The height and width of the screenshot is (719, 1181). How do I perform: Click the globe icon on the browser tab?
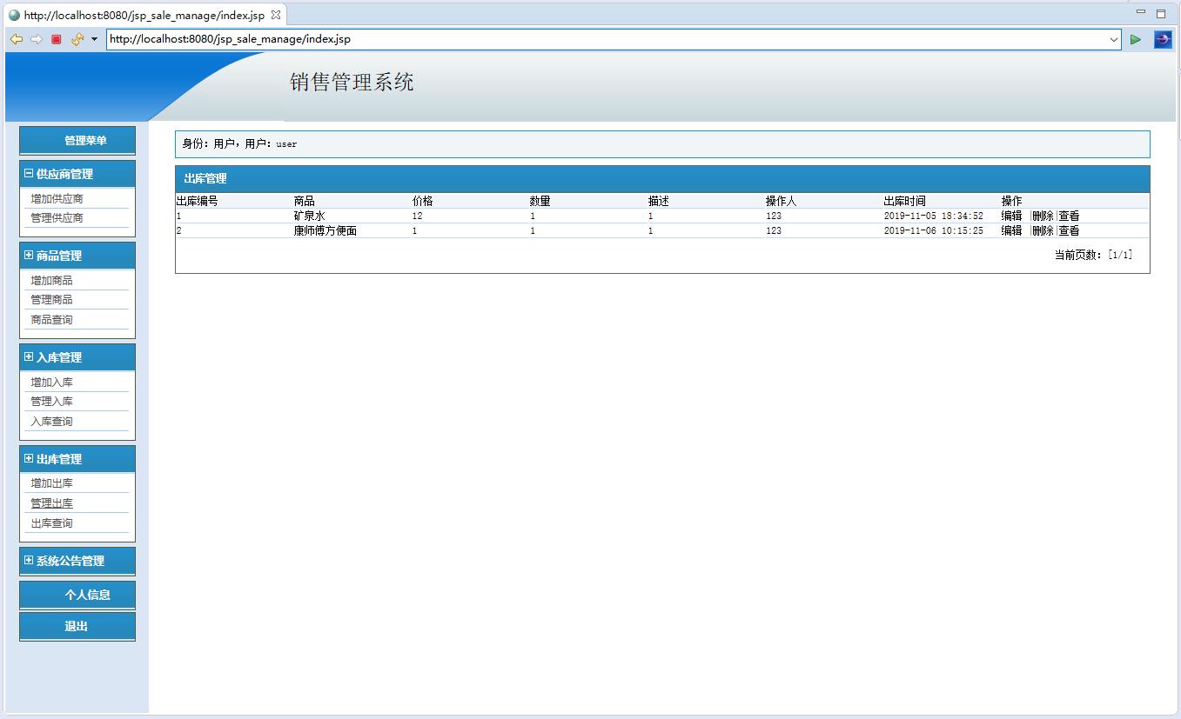pyautogui.click(x=12, y=14)
